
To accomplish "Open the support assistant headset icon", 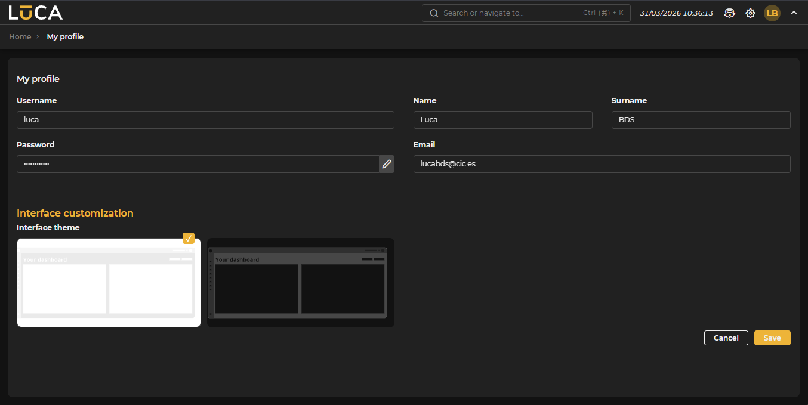I will (x=729, y=13).
